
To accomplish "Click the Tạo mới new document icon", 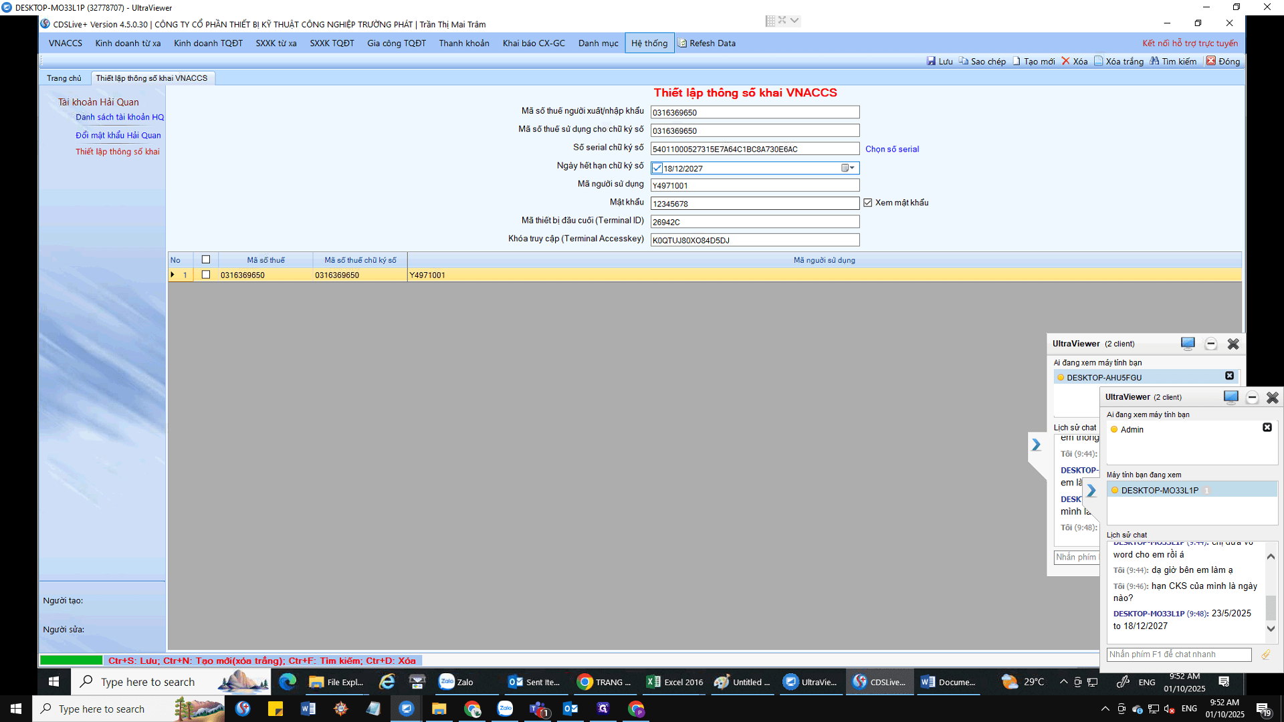I will pos(1016,61).
